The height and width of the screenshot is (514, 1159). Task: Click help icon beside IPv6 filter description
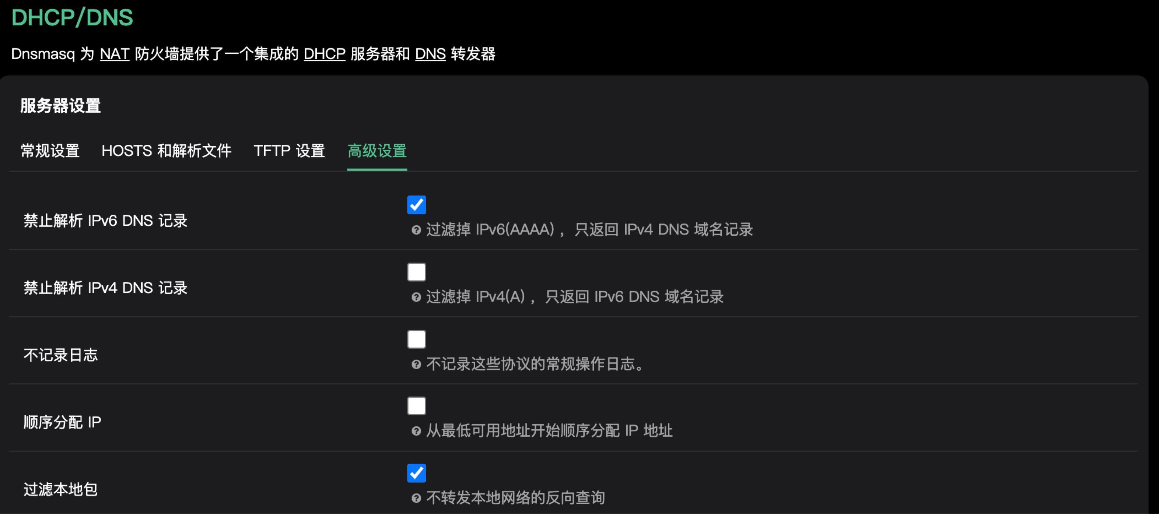[416, 230]
